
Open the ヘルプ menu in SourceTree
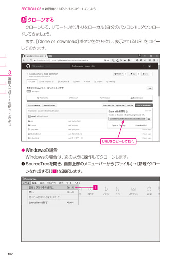coord(77,183)
